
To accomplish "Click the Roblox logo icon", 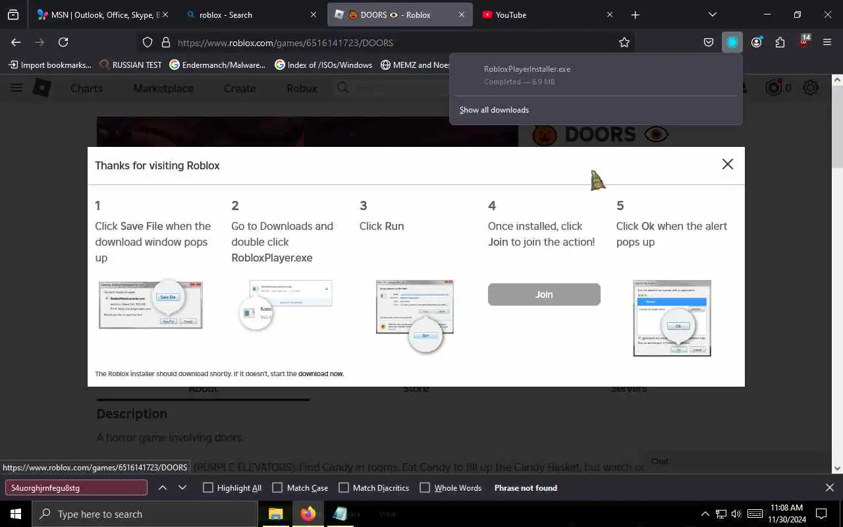I will (42, 88).
